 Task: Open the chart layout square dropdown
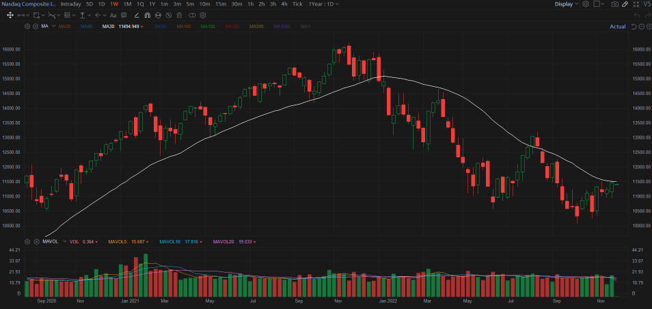pos(599,3)
